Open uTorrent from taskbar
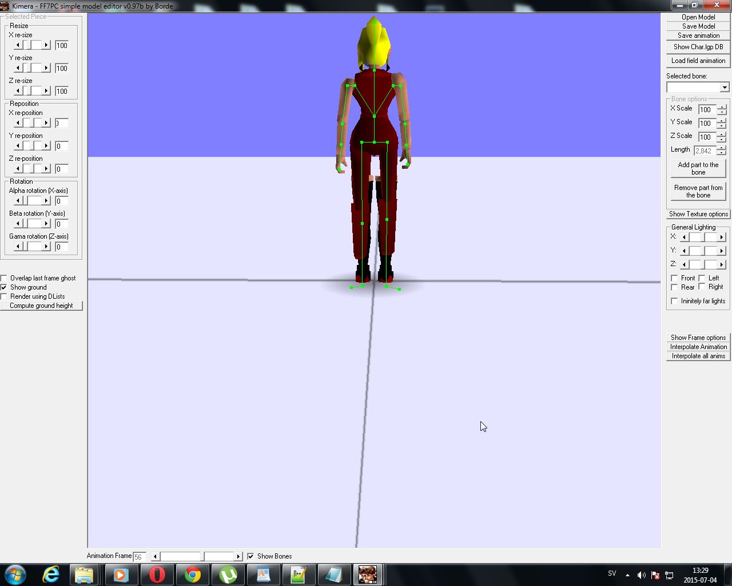The height and width of the screenshot is (586, 732). [228, 574]
